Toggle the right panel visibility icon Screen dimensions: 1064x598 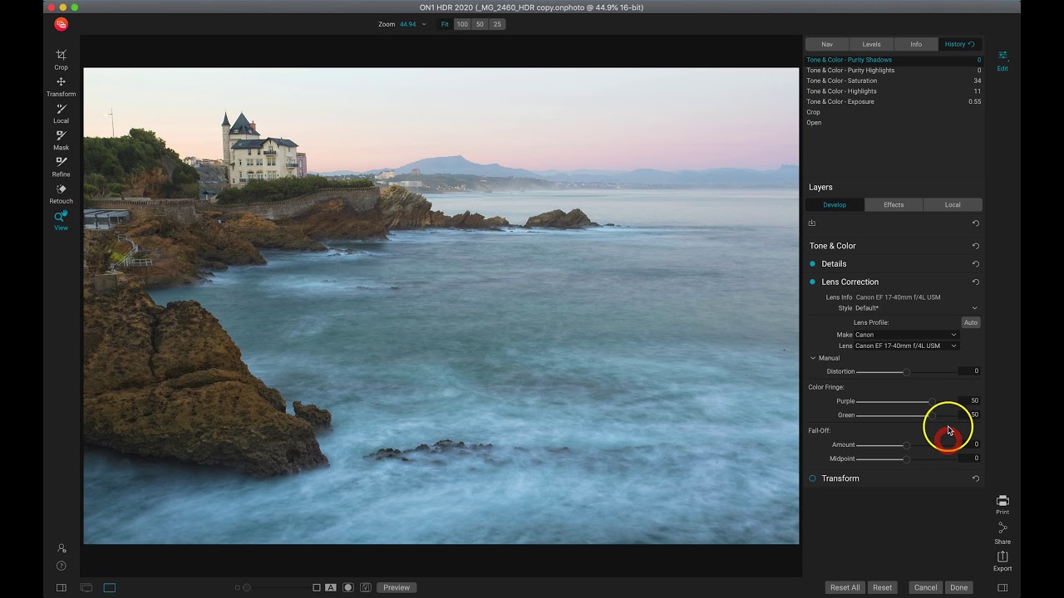tap(1002, 587)
